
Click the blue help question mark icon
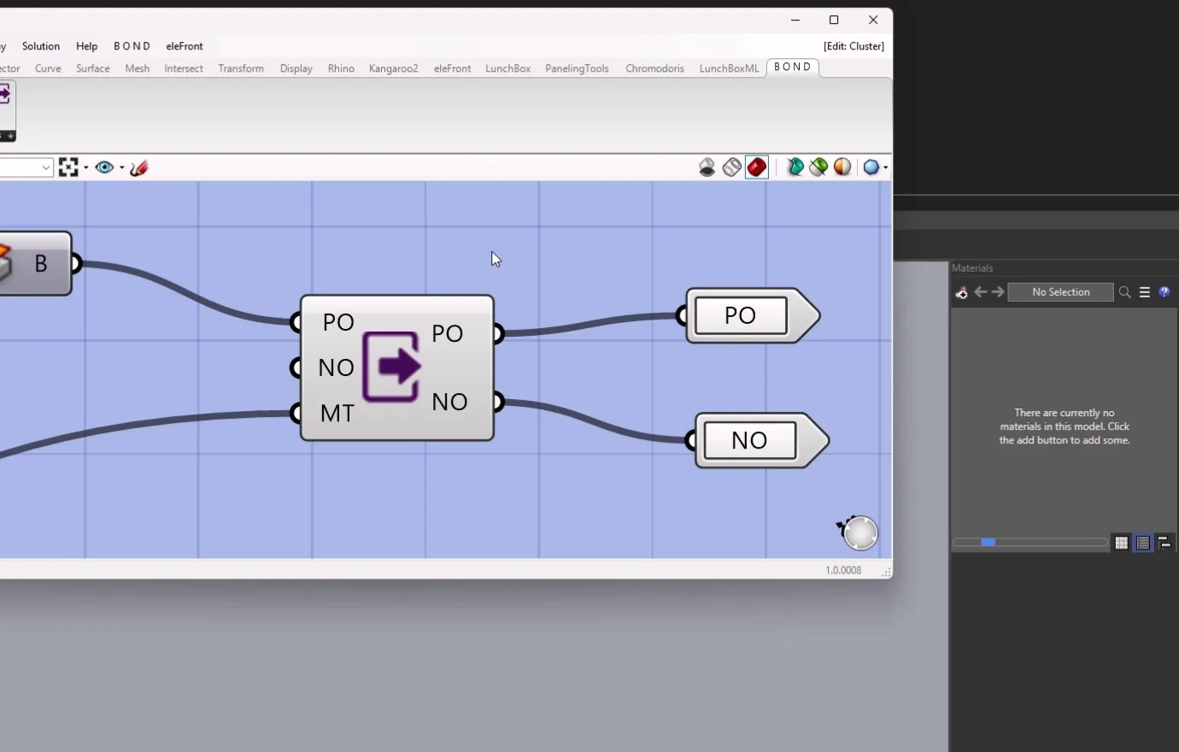(1164, 292)
